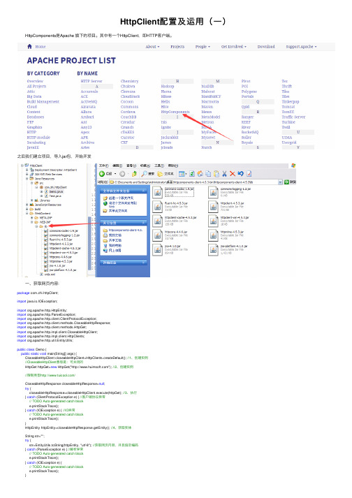The height and width of the screenshot is (498, 352).
Task: Open the Support Apache dropdown menu
Action: click(x=301, y=47)
